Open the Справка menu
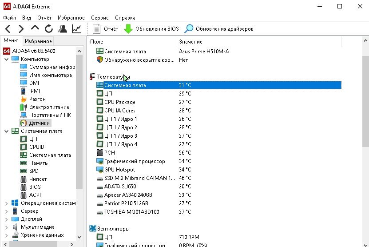Viewport: 369px width, 247px height. point(125,18)
